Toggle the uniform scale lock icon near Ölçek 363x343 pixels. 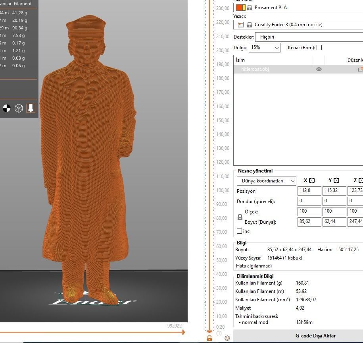[x=240, y=217]
